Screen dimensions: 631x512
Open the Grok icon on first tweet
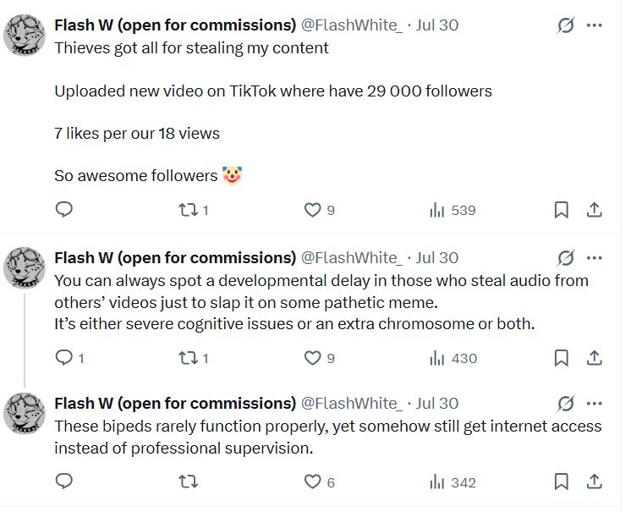[x=566, y=25]
